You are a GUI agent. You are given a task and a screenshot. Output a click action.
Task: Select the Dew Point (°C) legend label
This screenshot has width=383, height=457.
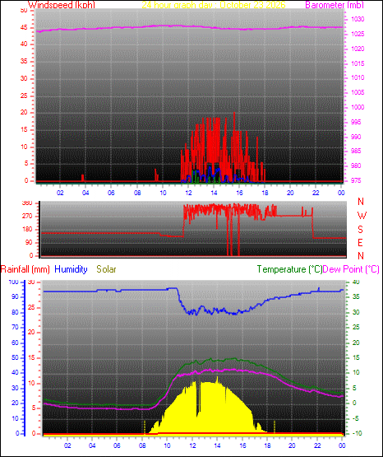(351, 269)
